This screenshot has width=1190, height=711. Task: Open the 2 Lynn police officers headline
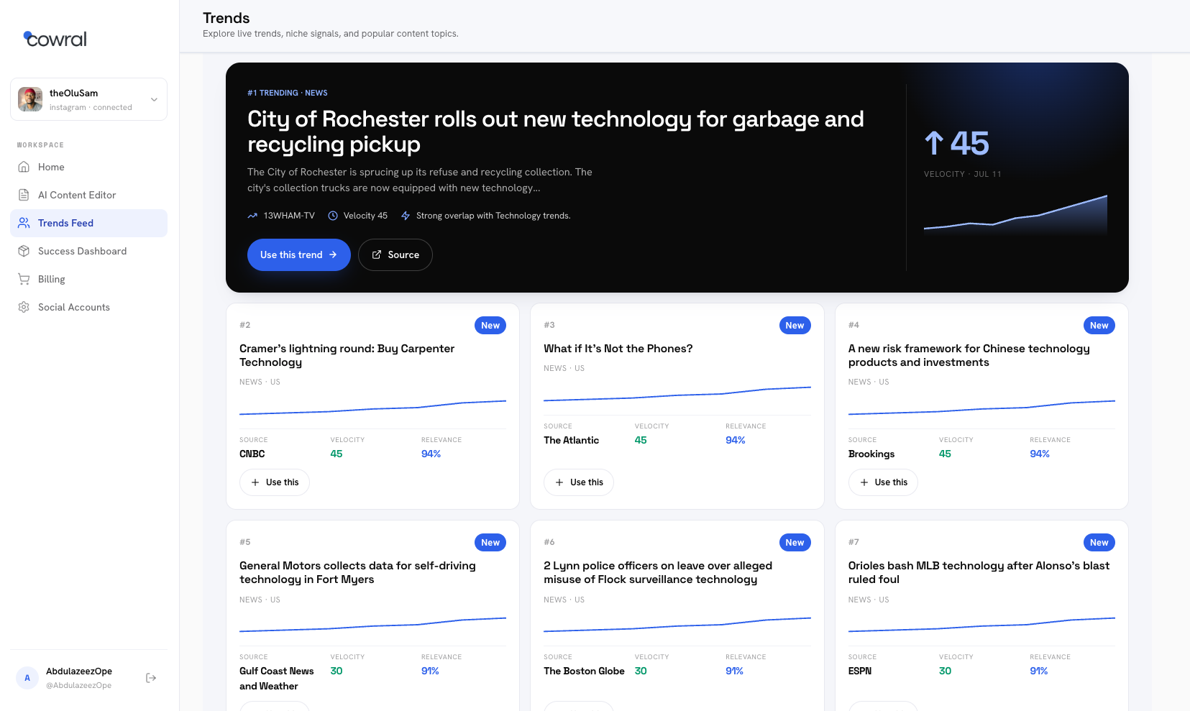point(658,572)
